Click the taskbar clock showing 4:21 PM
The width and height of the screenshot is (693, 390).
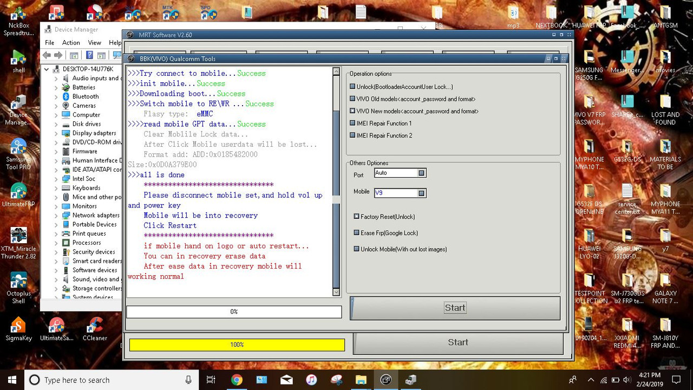pyautogui.click(x=649, y=380)
